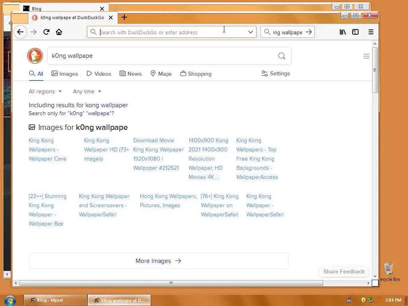
Task: Switch to the Shopping search tab
Action: [x=196, y=74]
